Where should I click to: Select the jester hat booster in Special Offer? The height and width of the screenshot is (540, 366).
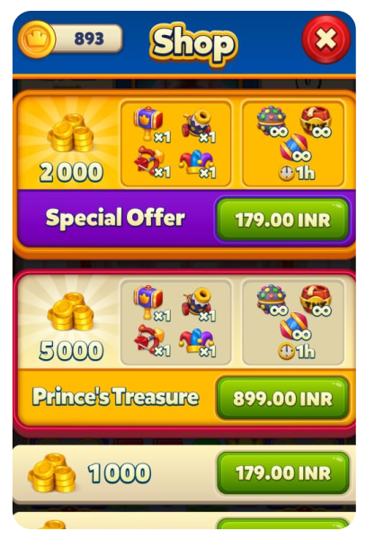pyautogui.click(x=197, y=164)
